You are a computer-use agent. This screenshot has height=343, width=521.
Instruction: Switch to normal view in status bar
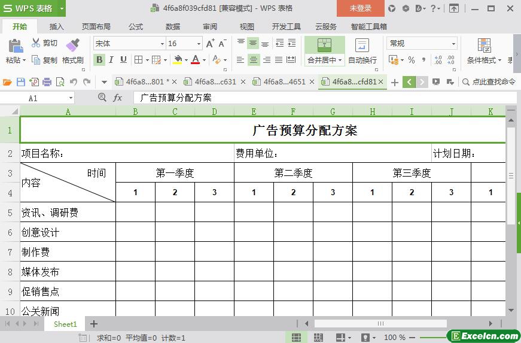click(296, 338)
